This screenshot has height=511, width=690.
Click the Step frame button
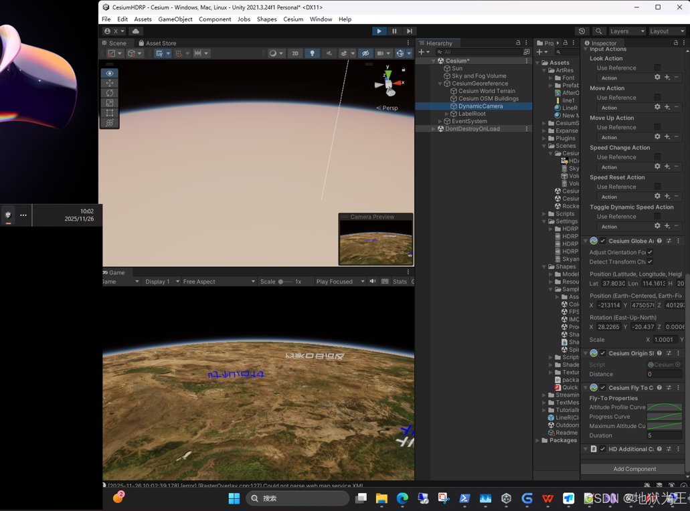point(409,31)
